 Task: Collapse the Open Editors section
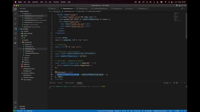tap(24, 11)
